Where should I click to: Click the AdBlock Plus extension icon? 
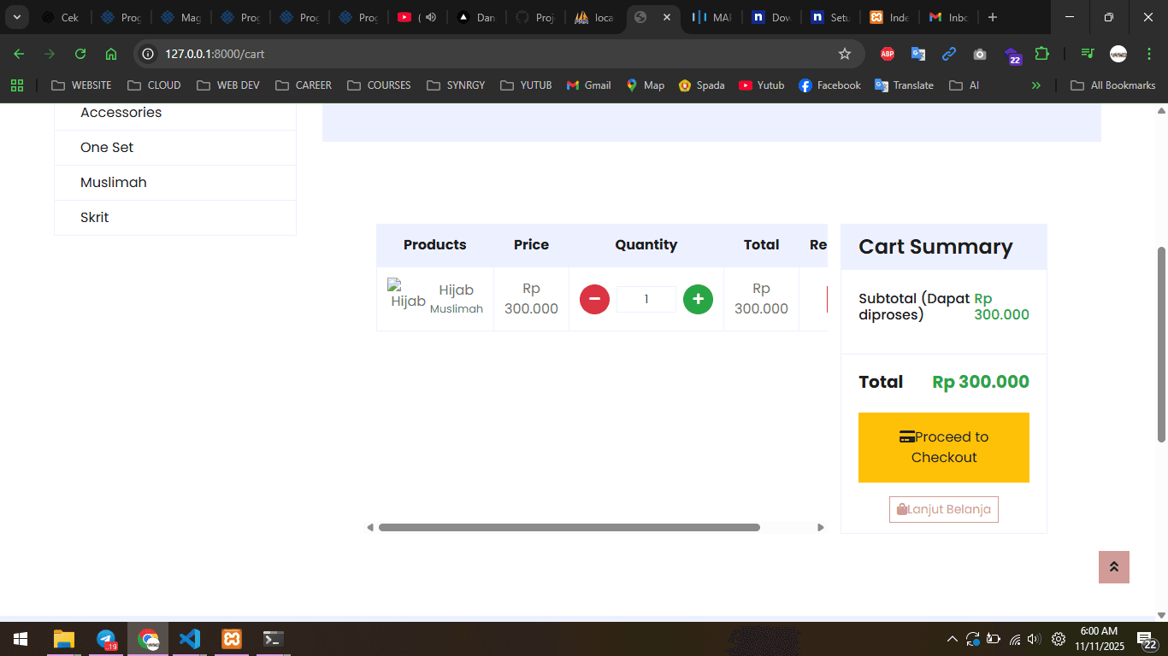click(887, 53)
